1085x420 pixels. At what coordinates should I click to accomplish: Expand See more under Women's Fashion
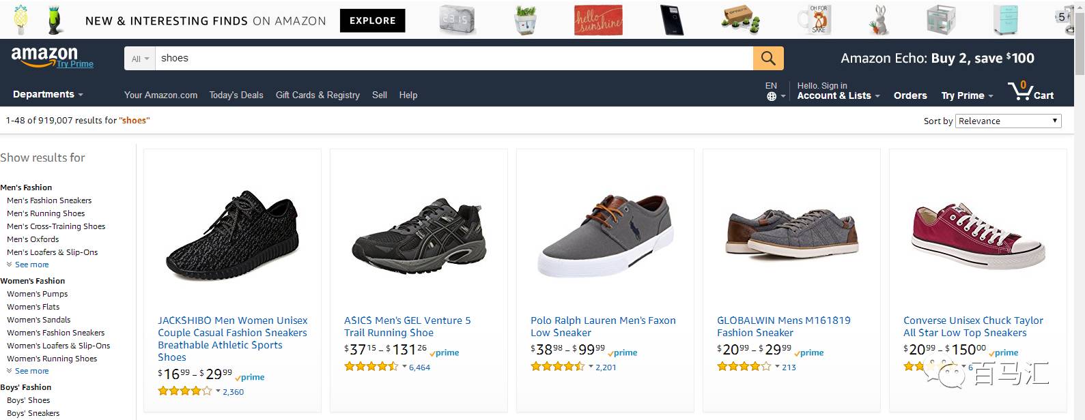(31, 371)
